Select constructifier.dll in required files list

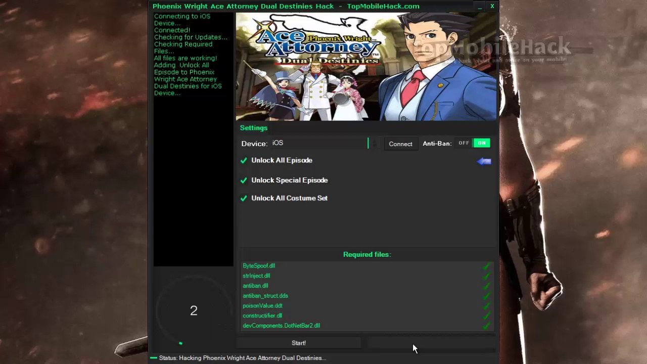point(262,316)
